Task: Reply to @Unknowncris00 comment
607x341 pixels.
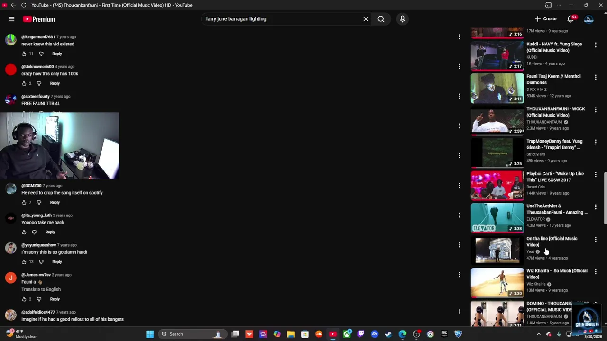Action: coord(55,83)
